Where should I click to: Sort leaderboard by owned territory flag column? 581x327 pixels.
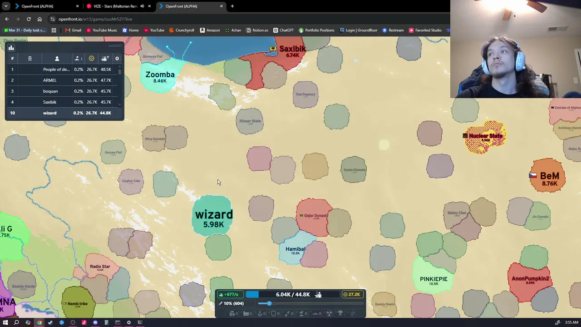point(78,58)
